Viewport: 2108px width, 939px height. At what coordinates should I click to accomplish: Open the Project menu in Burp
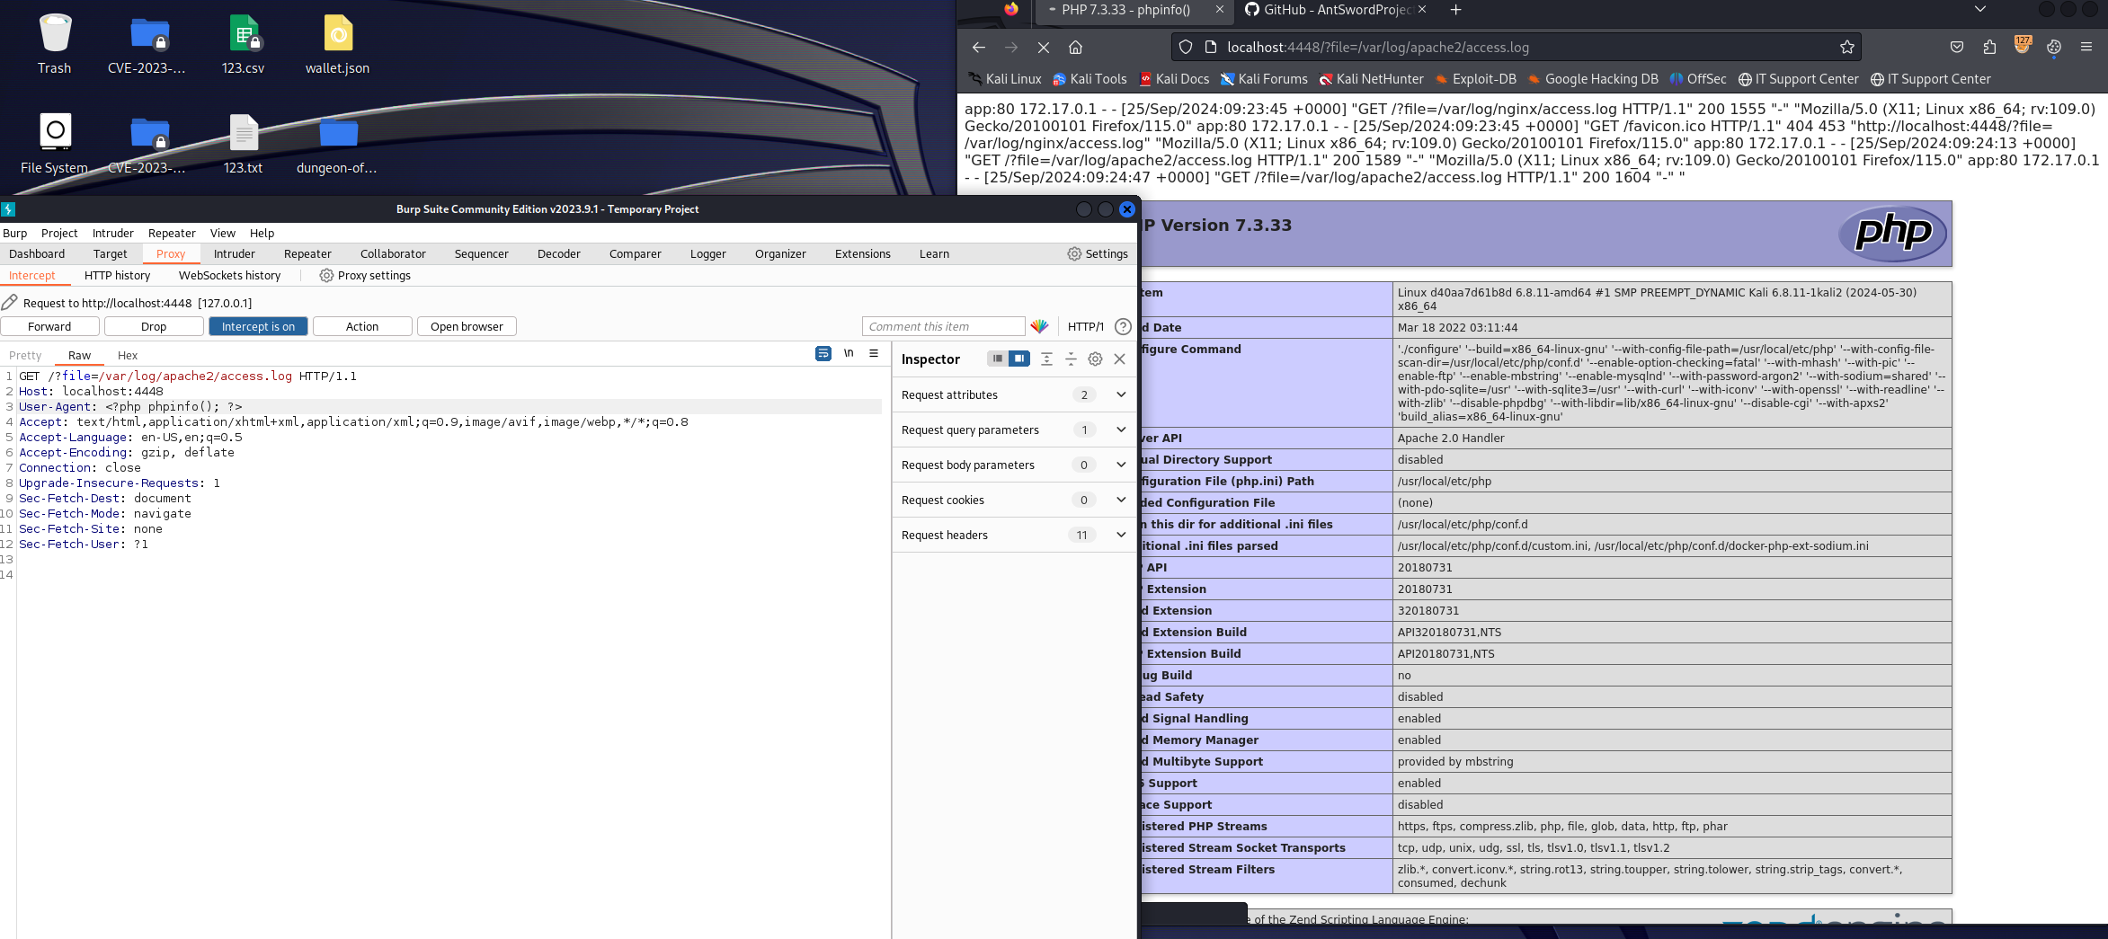[59, 233]
